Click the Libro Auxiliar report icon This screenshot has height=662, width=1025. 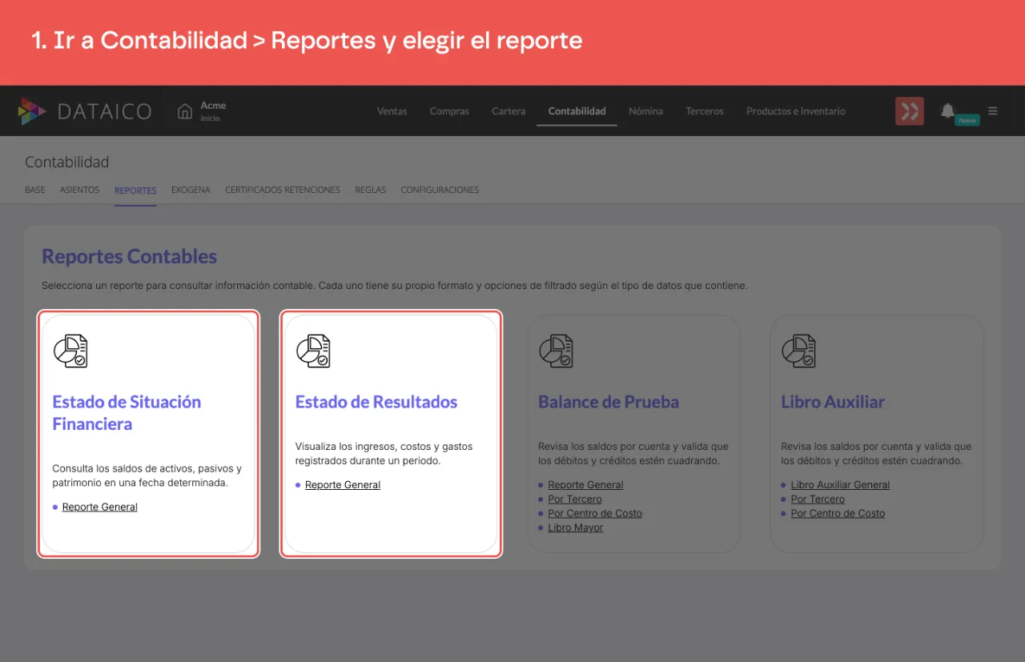(x=798, y=351)
